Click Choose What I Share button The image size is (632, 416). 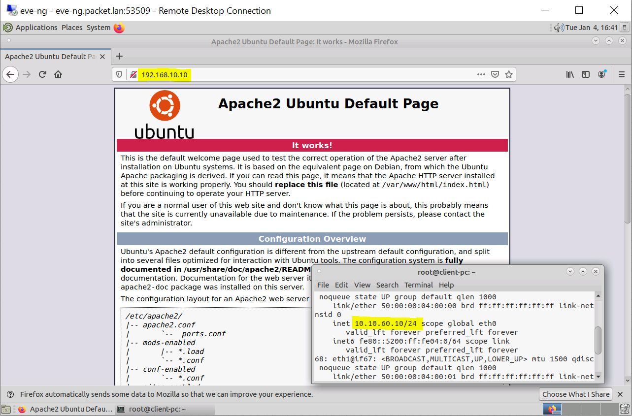click(x=576, y=394)
